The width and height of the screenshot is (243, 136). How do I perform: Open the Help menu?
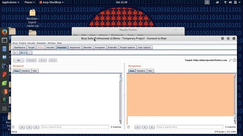[59, 43]
